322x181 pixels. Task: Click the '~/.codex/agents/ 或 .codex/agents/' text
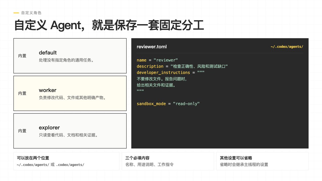(50, 164)
